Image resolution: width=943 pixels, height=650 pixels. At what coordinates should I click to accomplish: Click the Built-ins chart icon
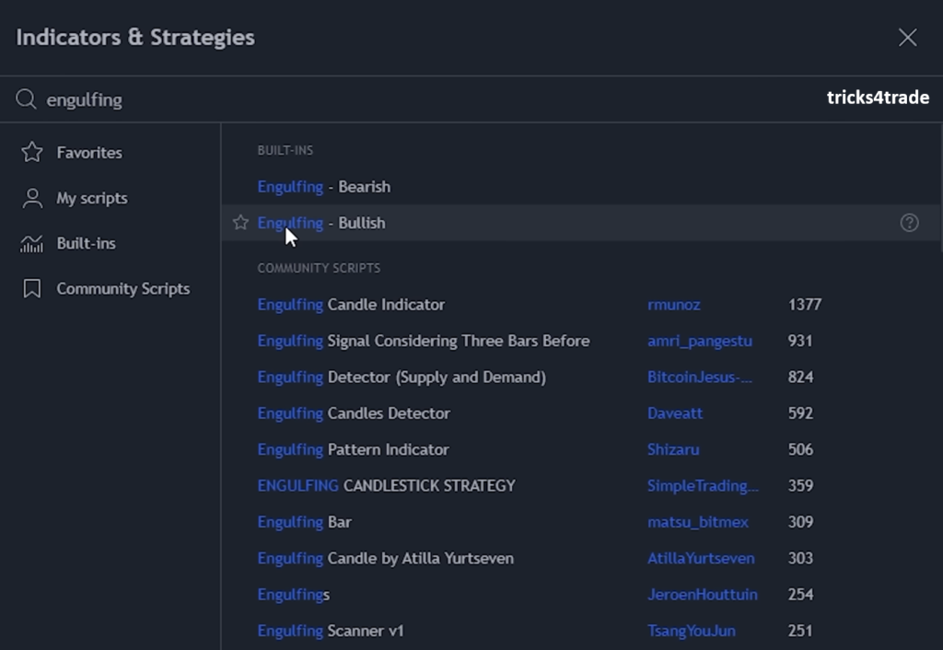(x=32, y=244)
